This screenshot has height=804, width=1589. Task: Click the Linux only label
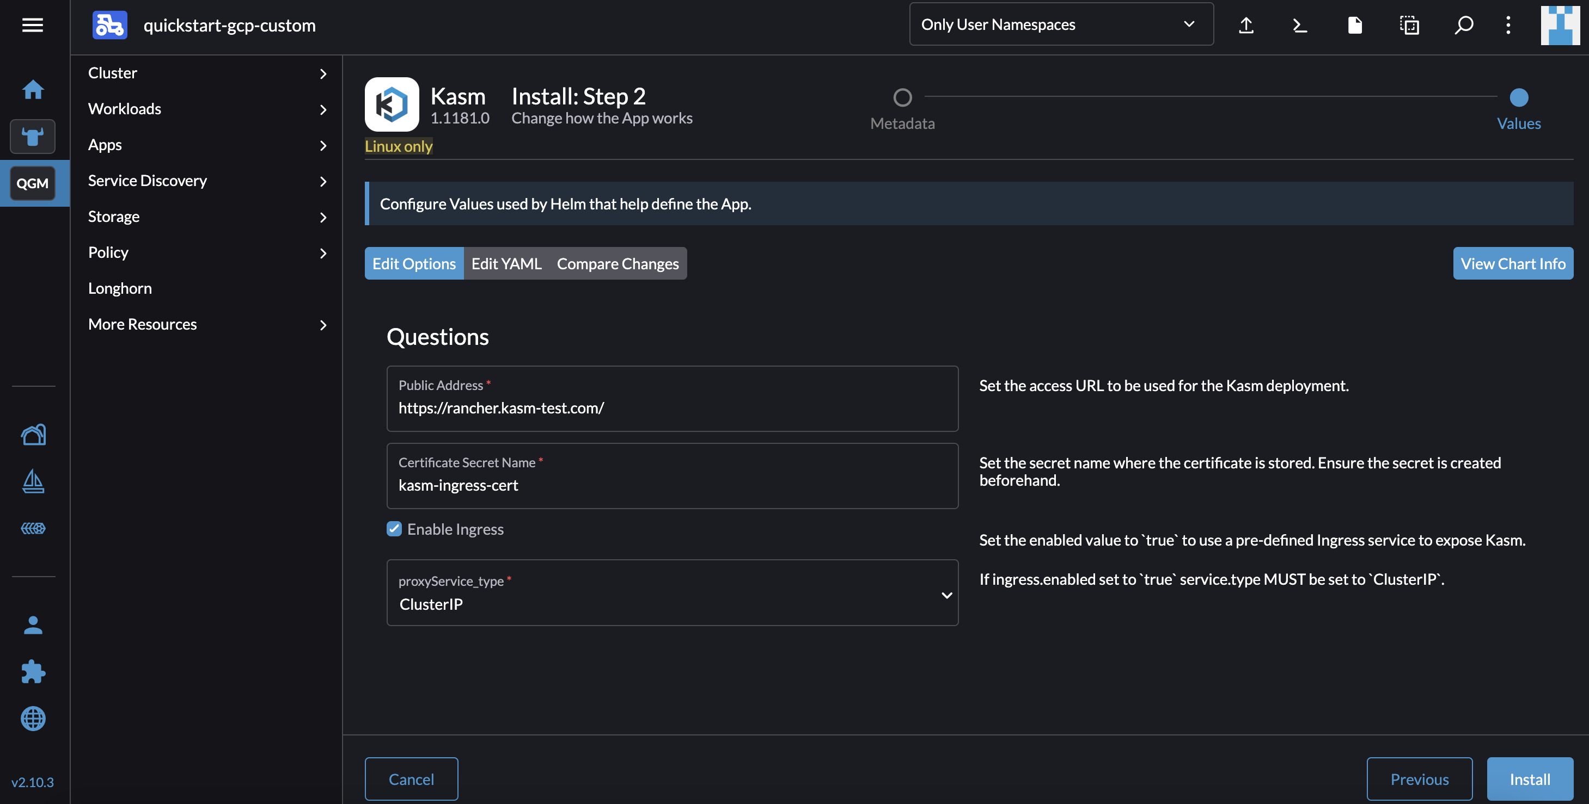(399, 147)
